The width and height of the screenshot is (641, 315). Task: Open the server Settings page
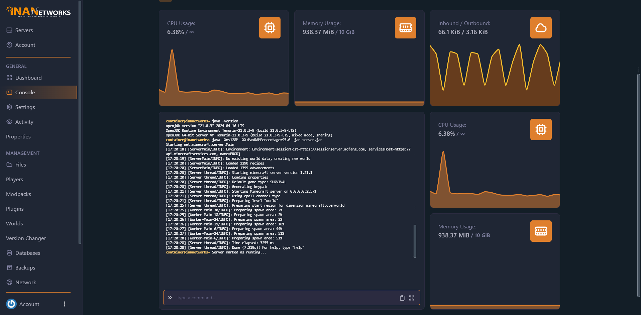click(x=25, y=107)
